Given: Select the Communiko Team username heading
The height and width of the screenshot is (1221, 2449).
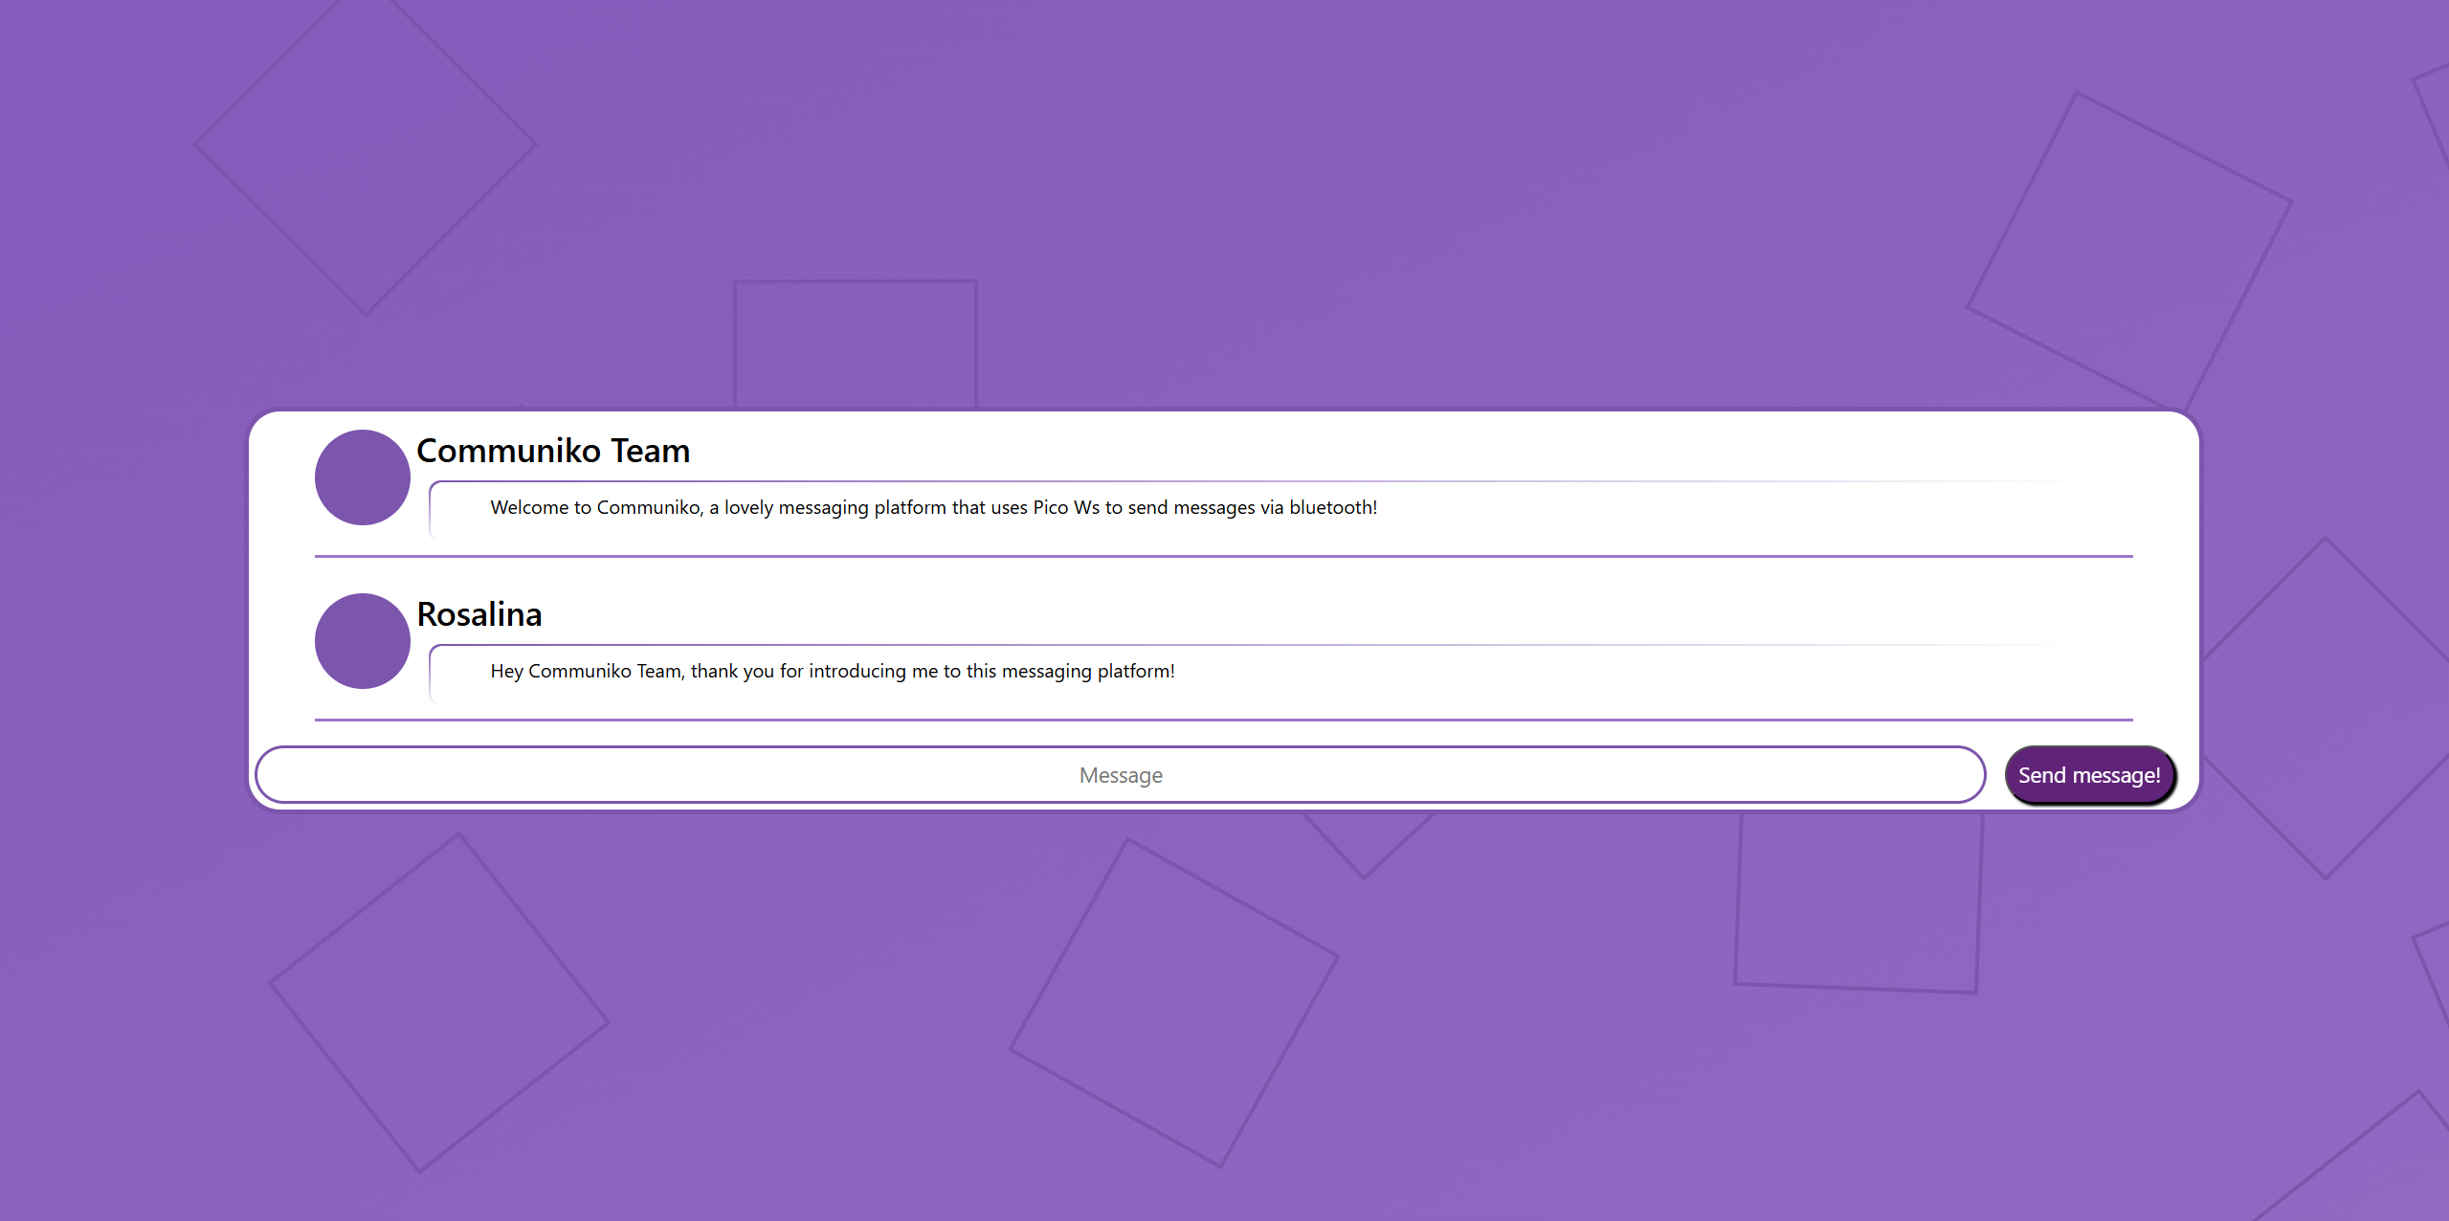Looking at the screenshot, I should click(x=553, y=451).
